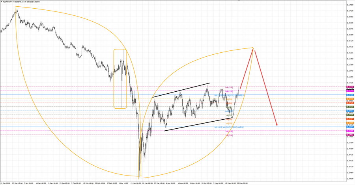
Task: Click the 13 Mar 00:00 time label
Action: point(135,183)
